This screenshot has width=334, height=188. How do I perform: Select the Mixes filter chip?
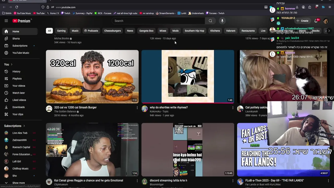(x=163, y=31)
